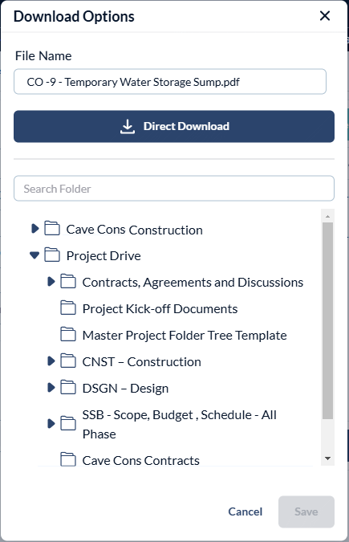Select the Project Kick-off Documents folder label

160,308
